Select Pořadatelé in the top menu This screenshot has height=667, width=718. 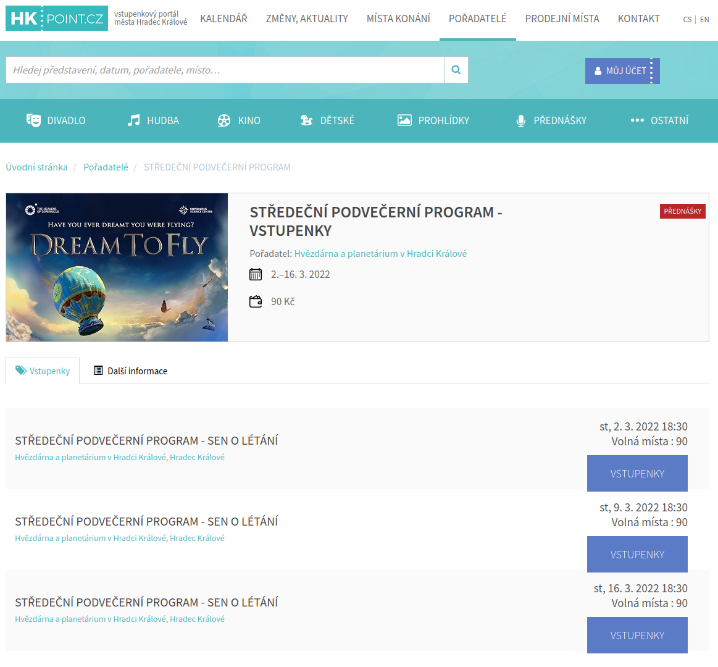pos(478,19)
